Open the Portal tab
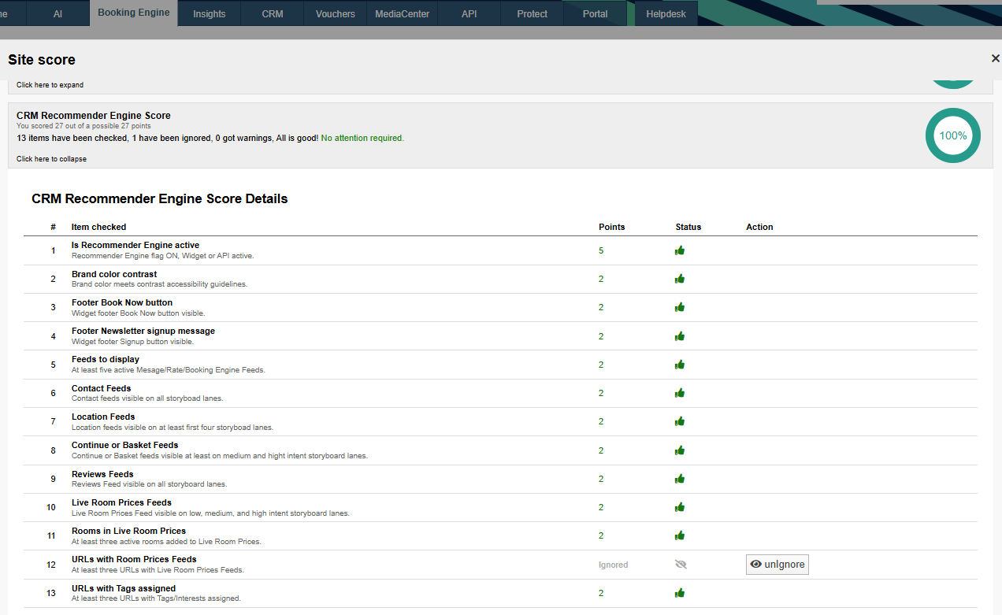The height and width of the screenshot is (615, 1002). point(596,13)
